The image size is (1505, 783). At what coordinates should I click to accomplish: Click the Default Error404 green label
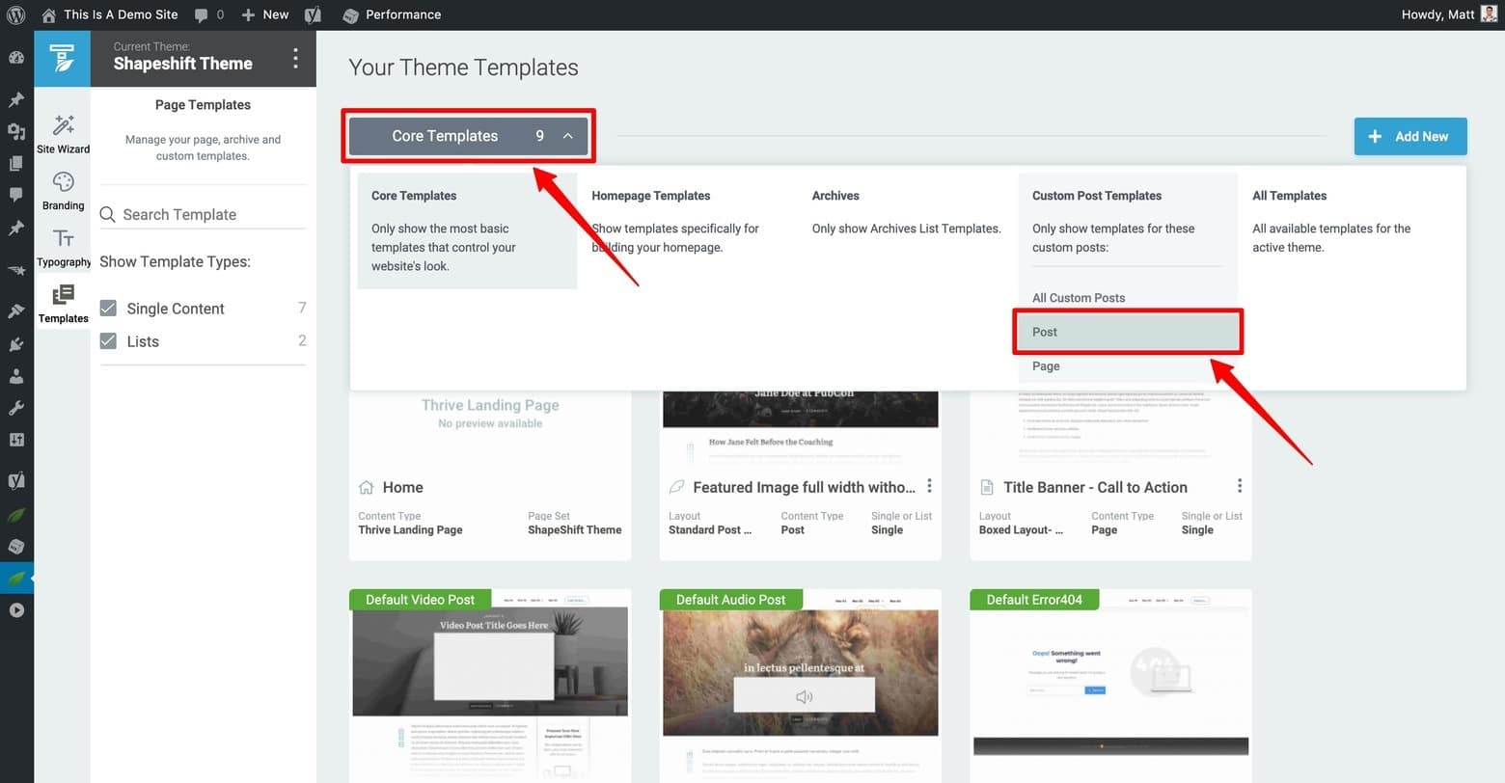coord(1034,600)
